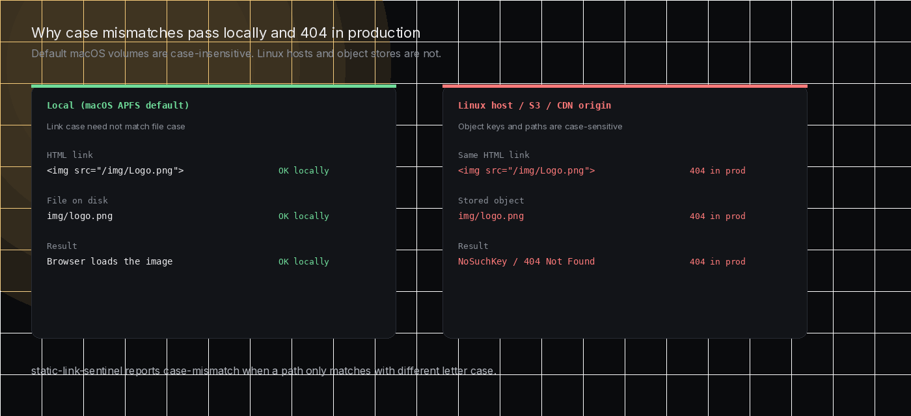Click the "File on disk" label
The height and width of the screenshot is (416, 911).
tap(77, 200)
